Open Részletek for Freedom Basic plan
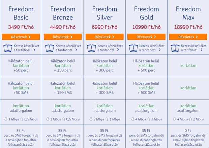The height and width of the screenshot is (148, 209). [x=21, y=37]
